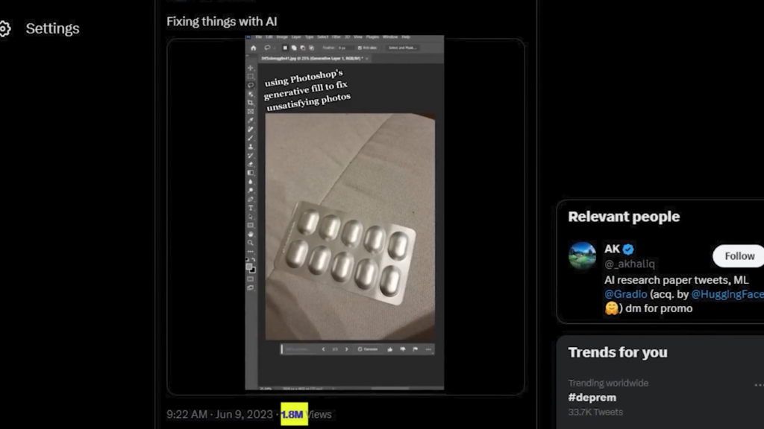Open the Window menu
764x429 pixels.
pyautogui.click(x=390, y=37)
